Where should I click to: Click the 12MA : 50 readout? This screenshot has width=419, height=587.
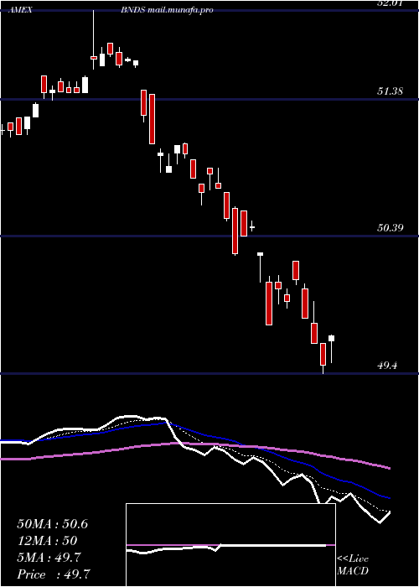click(x=47, y=541)
